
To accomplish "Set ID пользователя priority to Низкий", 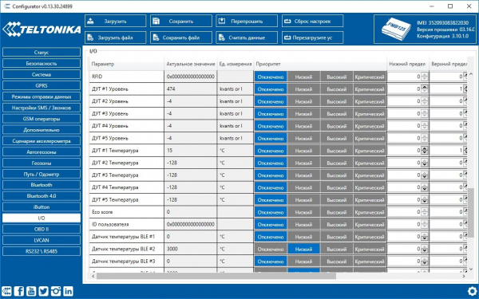I will click(303, 224).
